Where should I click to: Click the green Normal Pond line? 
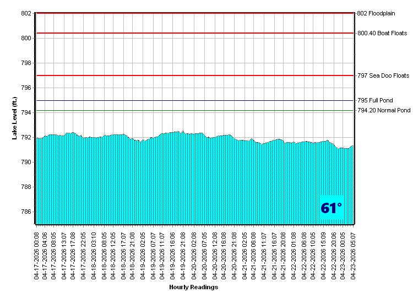(x=193, y=111)
